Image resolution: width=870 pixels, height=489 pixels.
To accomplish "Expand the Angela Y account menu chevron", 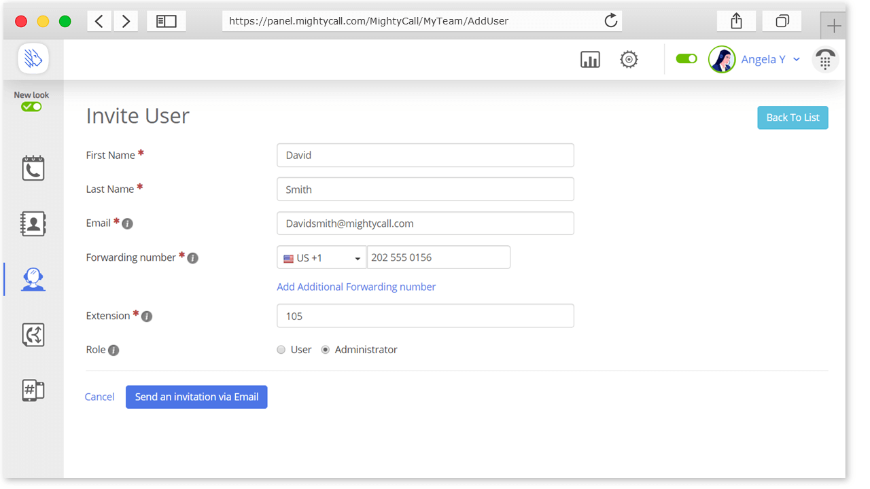I will pyautogui.click(x=797, y=60).
